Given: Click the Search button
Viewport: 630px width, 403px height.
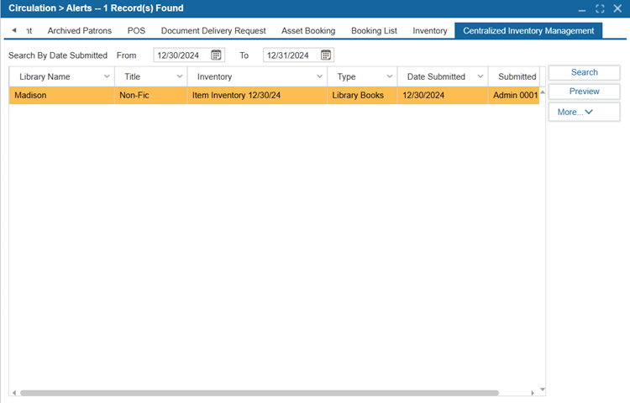Looking at the screenshot, I should click(584, 72).
